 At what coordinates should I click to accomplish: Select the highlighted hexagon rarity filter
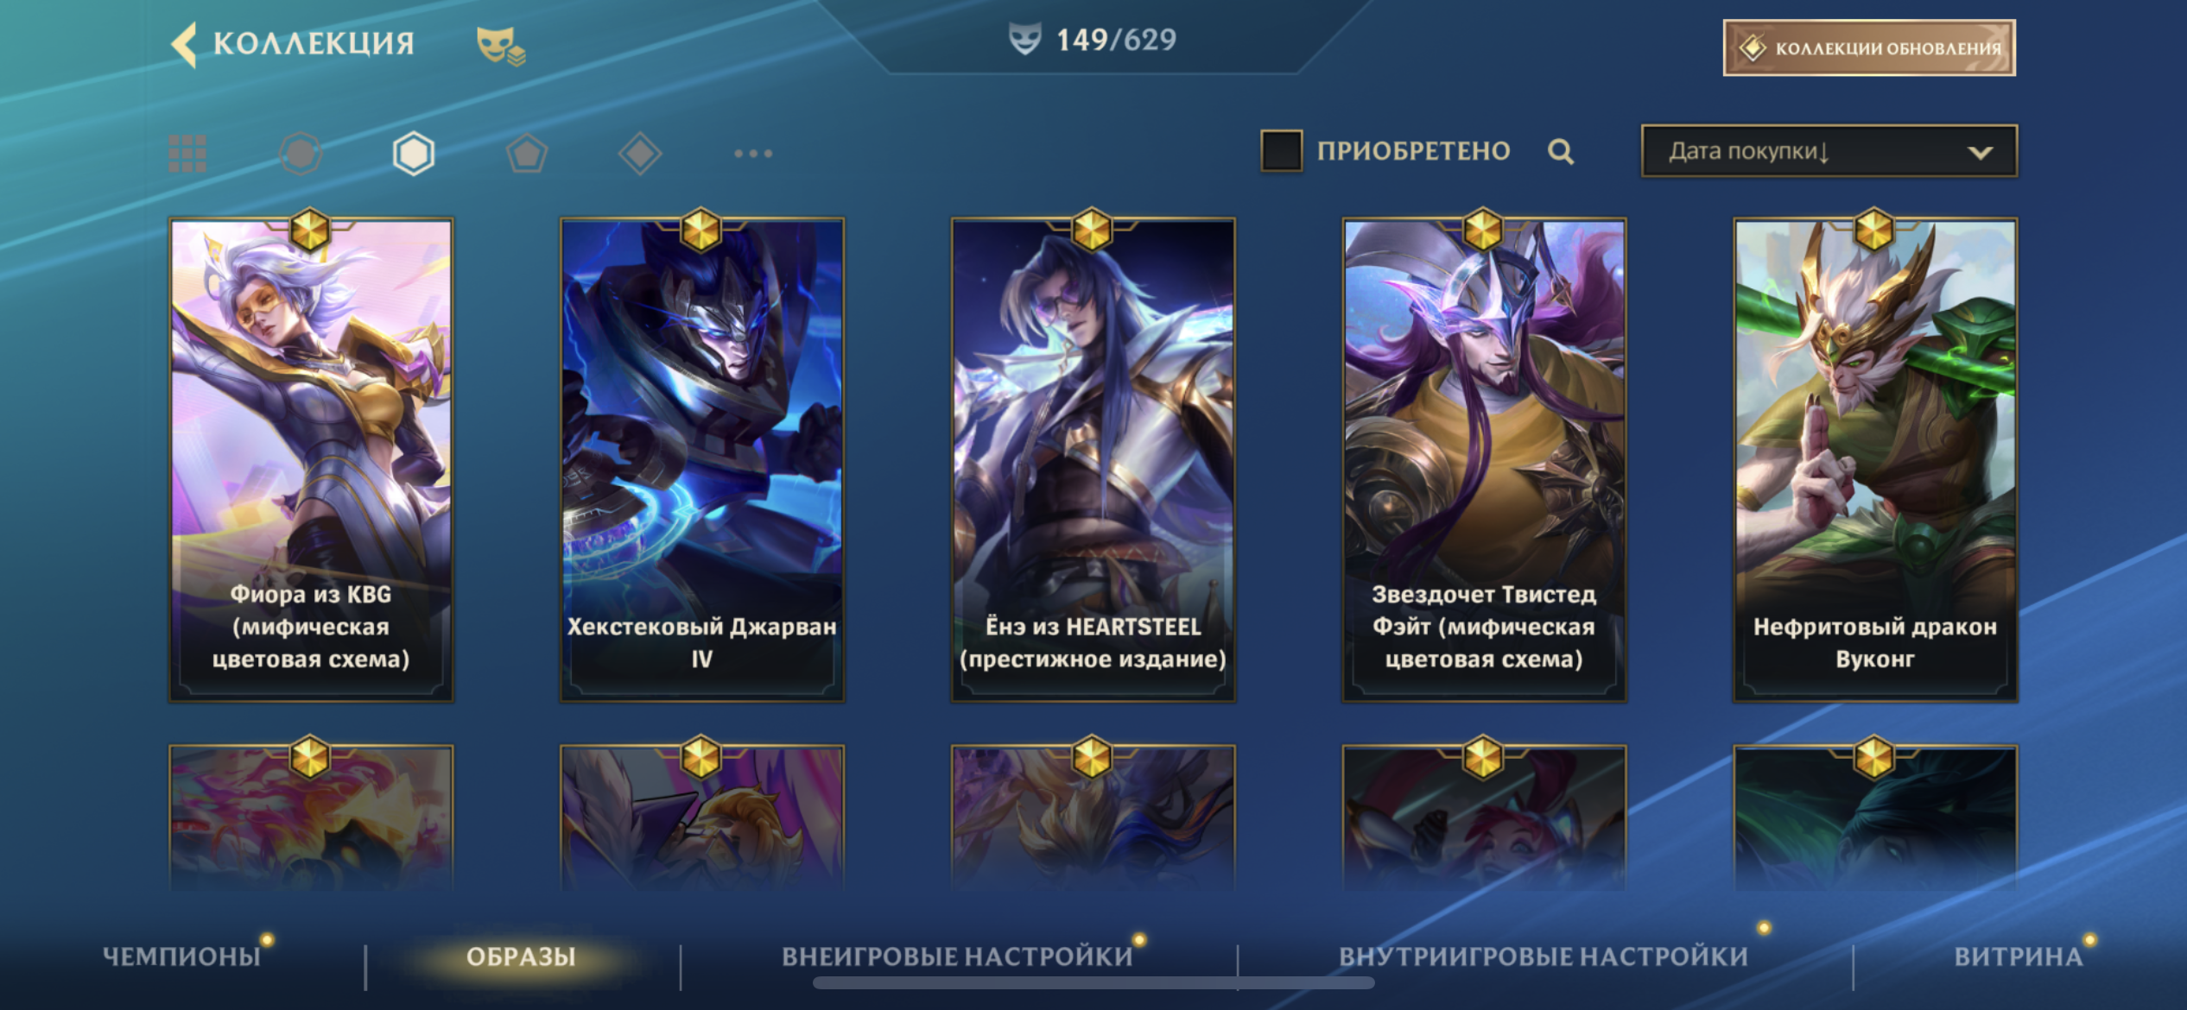coord(414,154)
